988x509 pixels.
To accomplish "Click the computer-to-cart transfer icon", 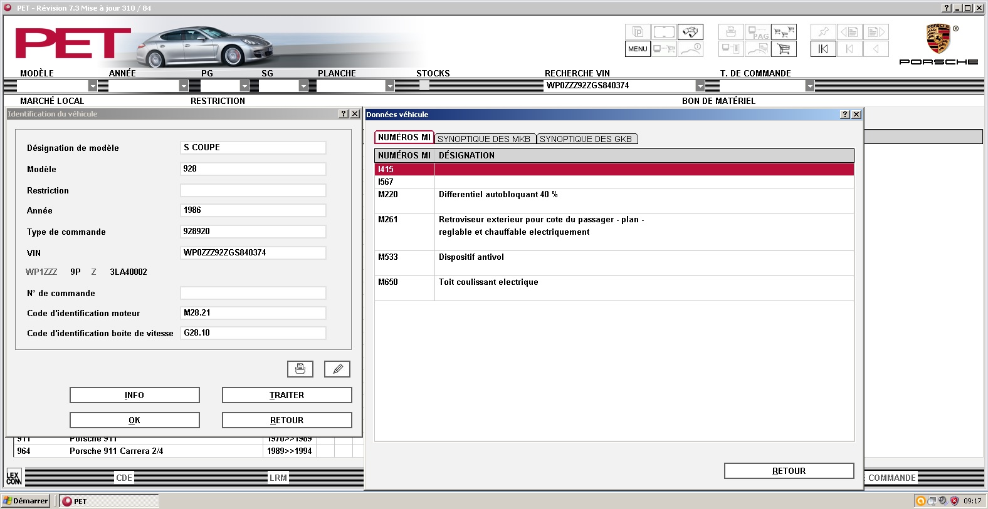I will pos(664,49).
